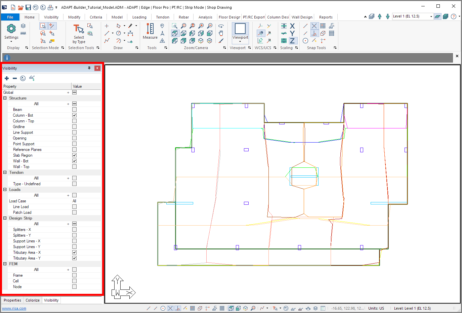Switch to the Analysis ribbon tab

[205, 17]
